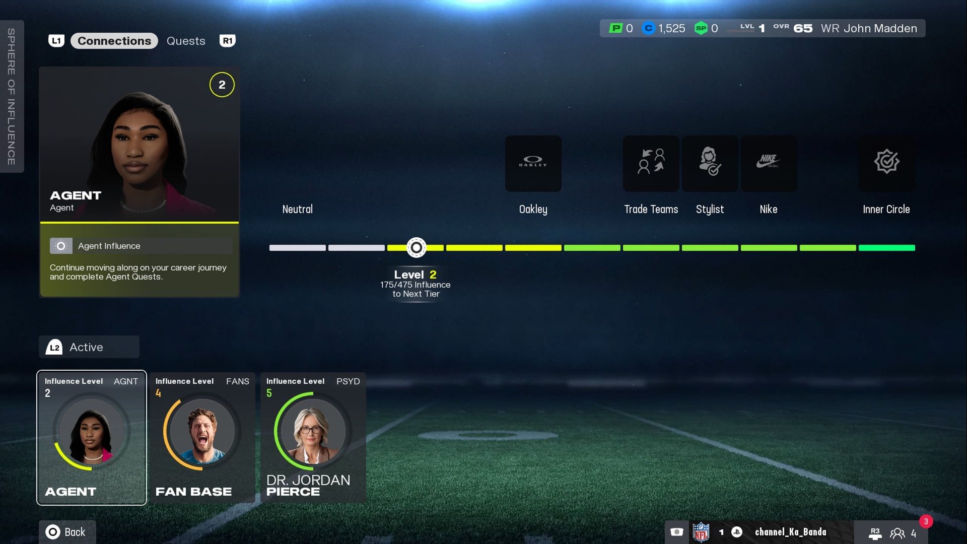Select the Agent connection card
The image size is (967, 544).
[92, 437]
